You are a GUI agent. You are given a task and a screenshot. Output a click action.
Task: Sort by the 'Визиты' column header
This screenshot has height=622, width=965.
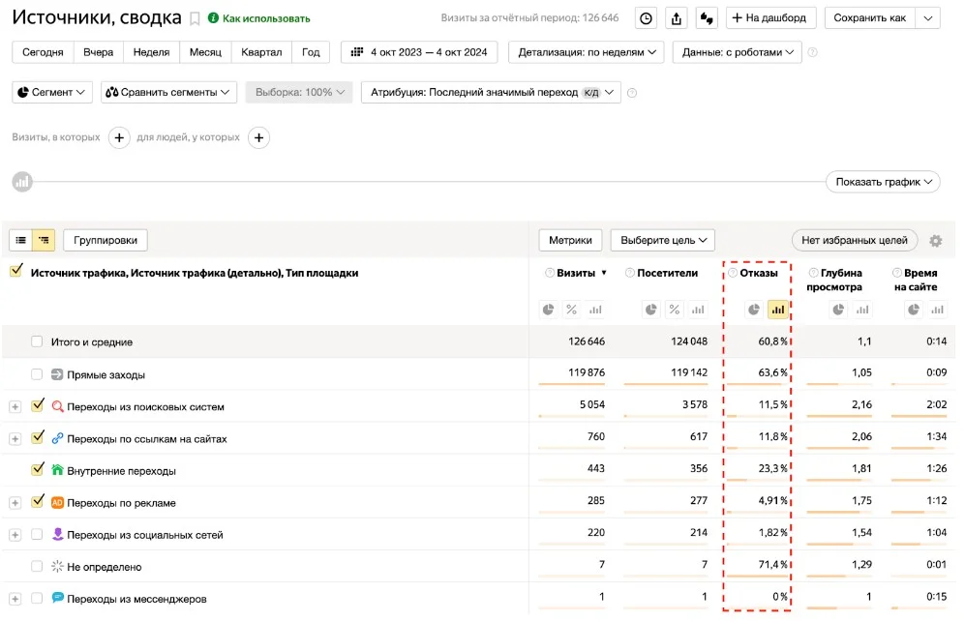coord(576,273)
